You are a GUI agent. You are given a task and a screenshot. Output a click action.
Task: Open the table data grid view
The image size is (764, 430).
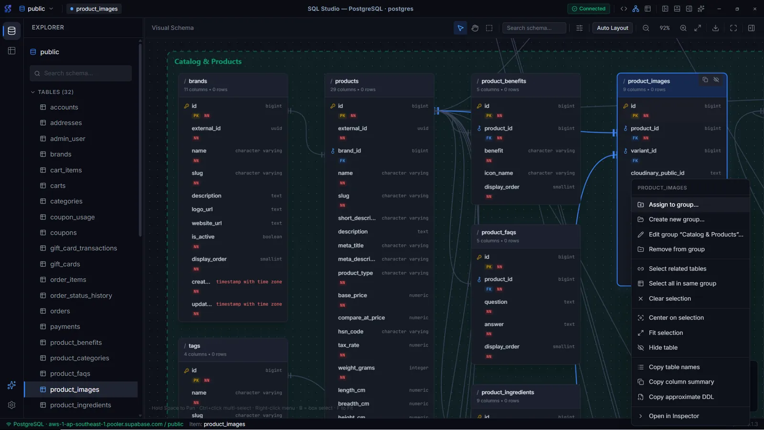[648, 9]
